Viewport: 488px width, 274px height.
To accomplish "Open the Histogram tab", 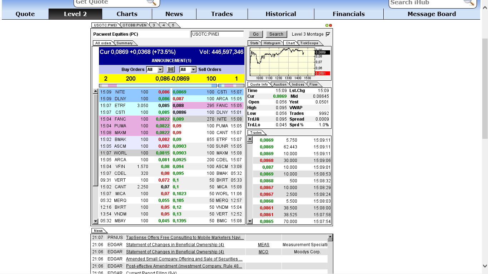I will tap(272, 43).
